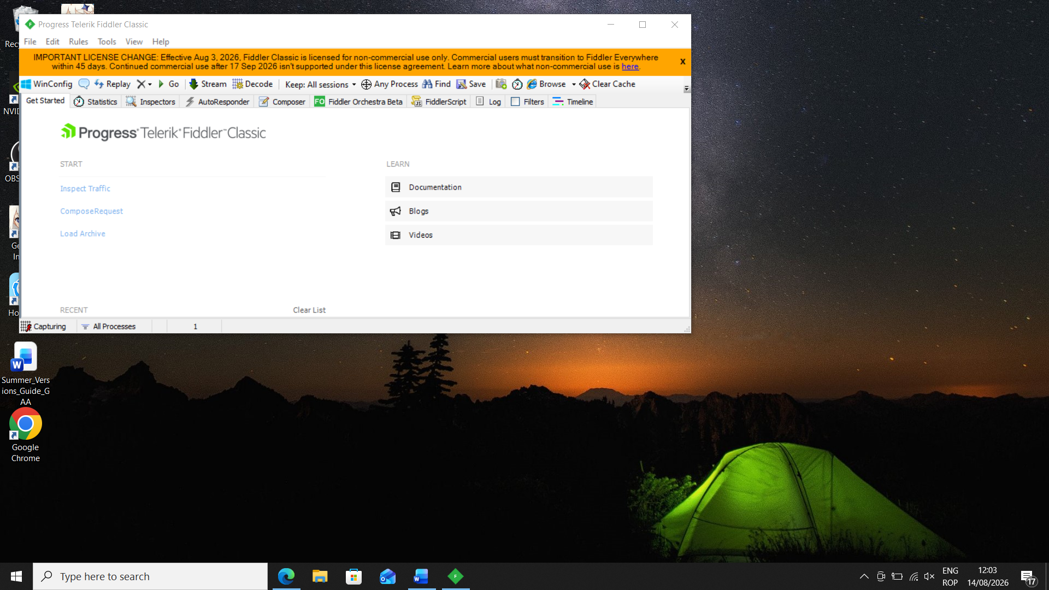The width and height of the screenshot is (1049, 590).
Task: Open the Fiddler Orchestra Beta tab
Action: pyautogui.click(x=358, y=102)
